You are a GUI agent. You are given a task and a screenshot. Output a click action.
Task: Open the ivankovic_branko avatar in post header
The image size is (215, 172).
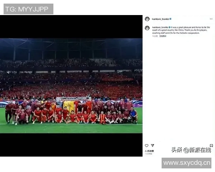147,19
